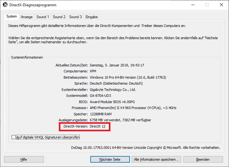229x167 pixels.
Task: Click the Auslagerungsdatei label
Action: click(73, 120)
